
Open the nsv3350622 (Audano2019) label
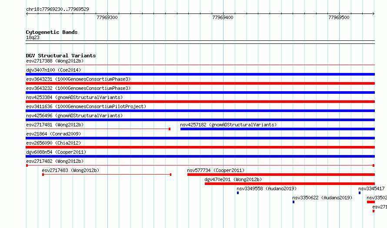(322, 198)
